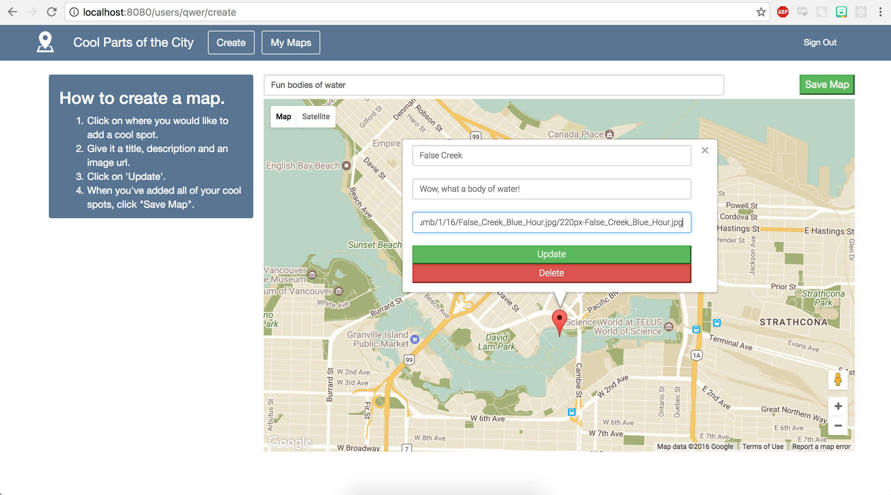This screenshot has height=495, width=891.
Task: Open the Chrome three-dot menu
Action: 880,12
